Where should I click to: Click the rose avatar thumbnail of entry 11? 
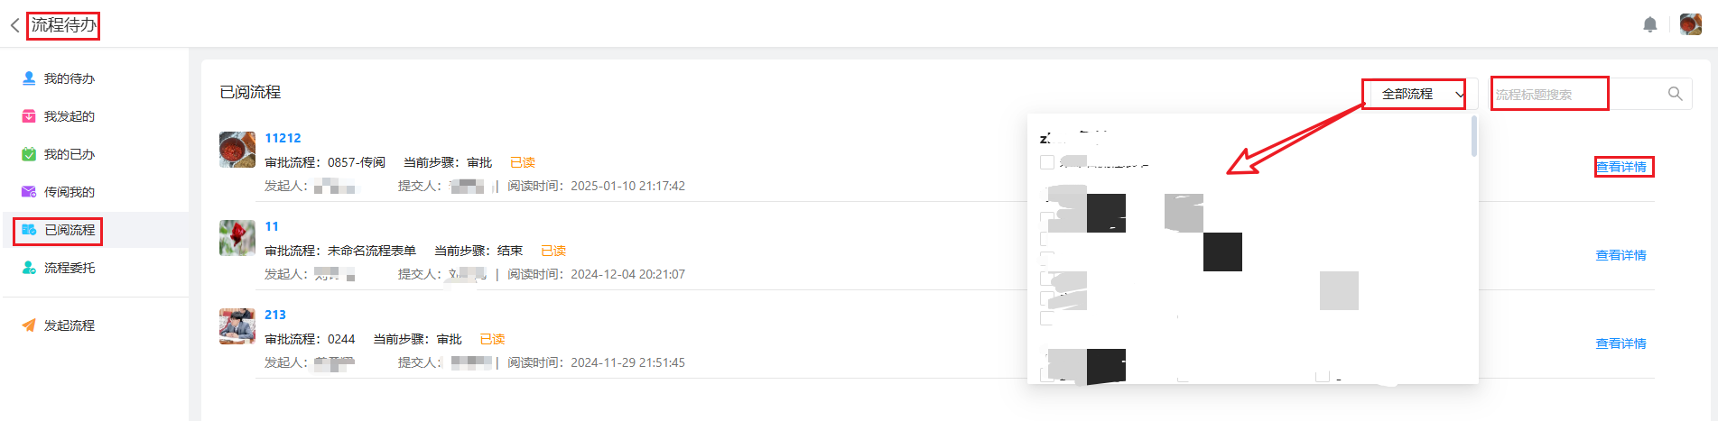pos(237,238)
